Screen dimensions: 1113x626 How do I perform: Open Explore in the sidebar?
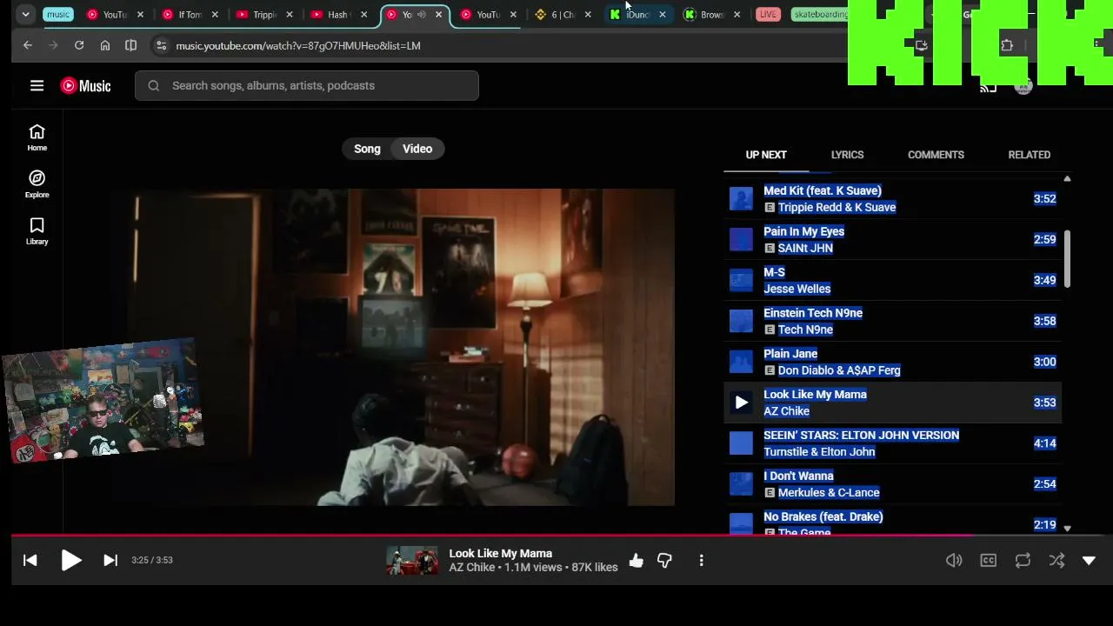[x=37, y=184]
